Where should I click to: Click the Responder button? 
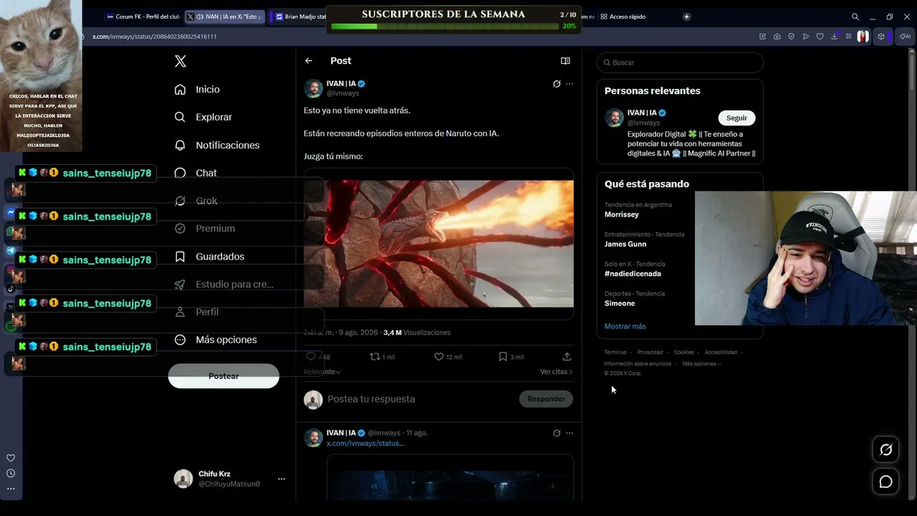coord(546,399)
